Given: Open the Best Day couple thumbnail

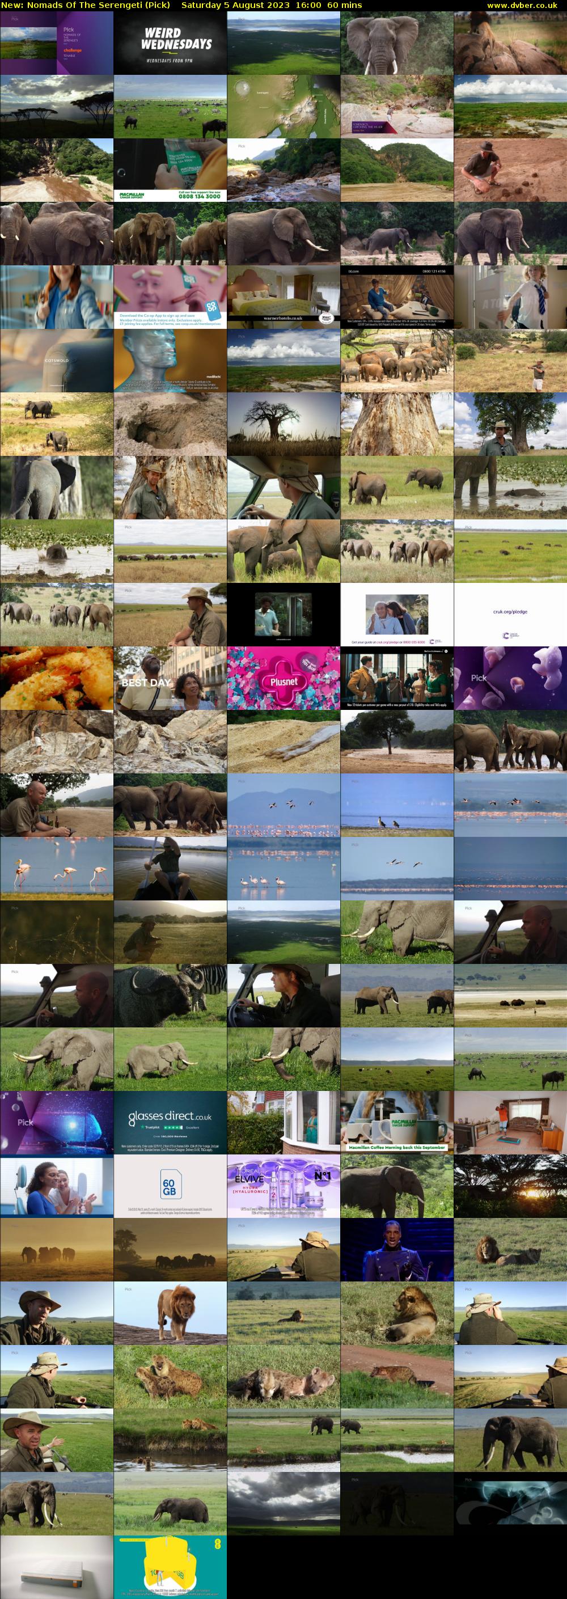Looking at the screenshot, I should [170, 679].
